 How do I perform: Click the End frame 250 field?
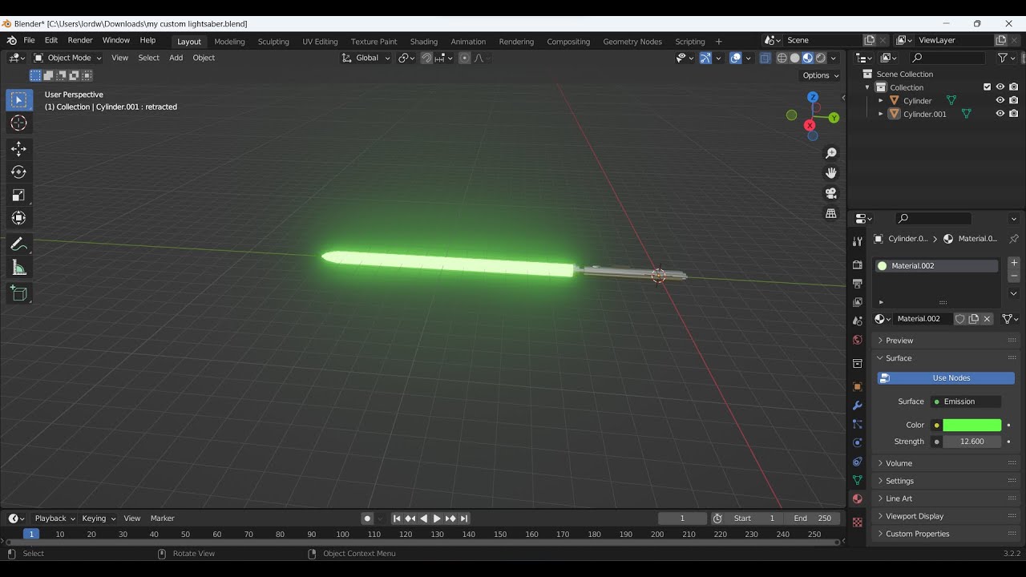tap(813, 518)
